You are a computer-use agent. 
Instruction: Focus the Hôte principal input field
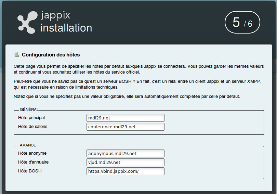coord(126,118)
